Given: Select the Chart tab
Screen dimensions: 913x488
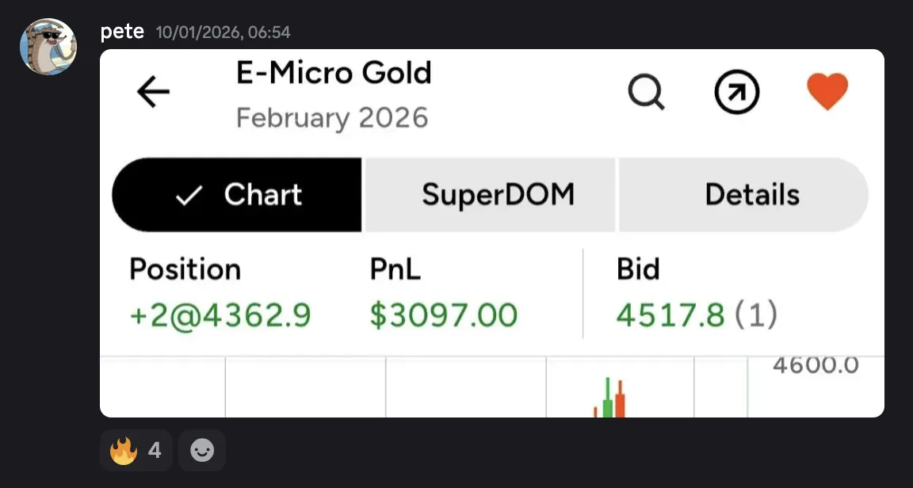Looking at the screenshot, I should (237, 195).
